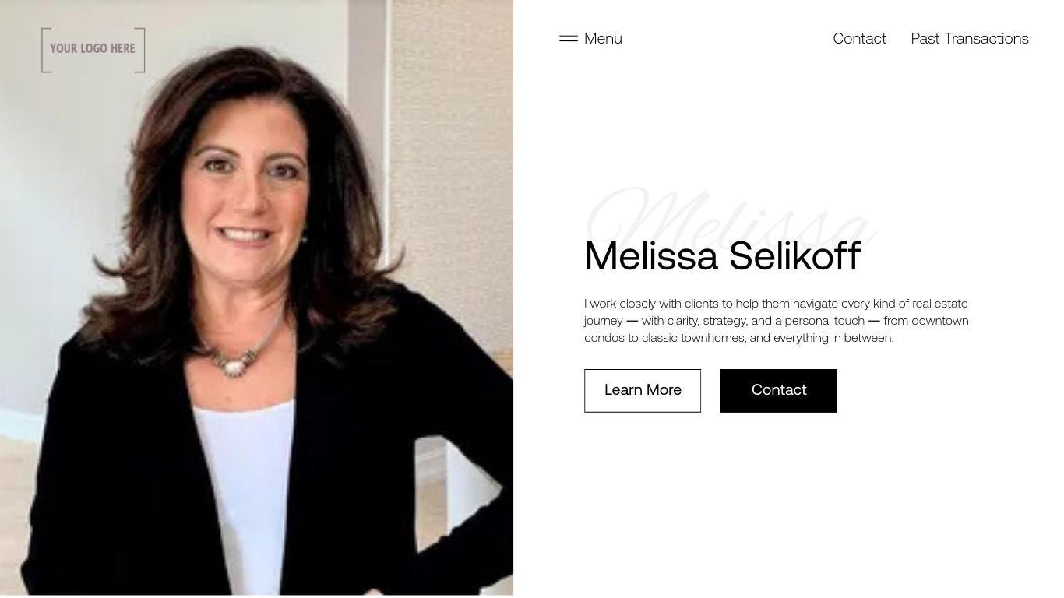Open Contact link in top navigation
Screen dimensions: 1064x598
coord(859,38)
